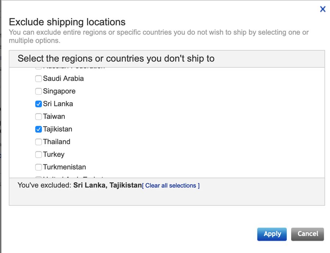
Task: Click the "You've excluded:" label
Action: tap(44, 185)
